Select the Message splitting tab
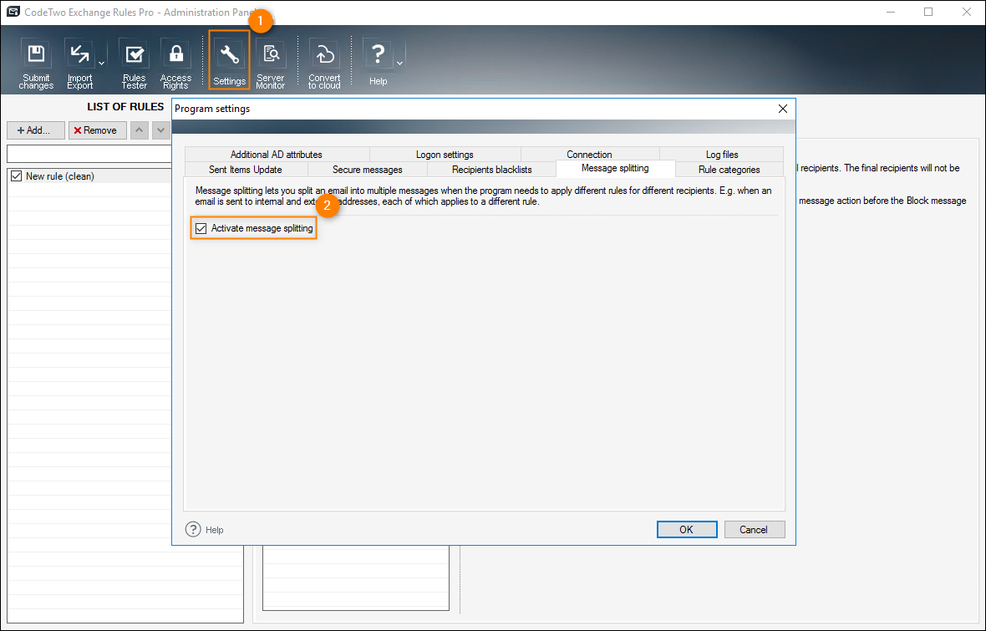The width and height of the screenshot is (986, 631). click(x=616, y=169)
